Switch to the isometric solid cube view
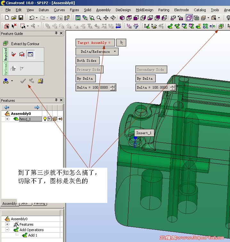Image resolution: width=230 pixels, height=242 pixels. coord(122,18)
